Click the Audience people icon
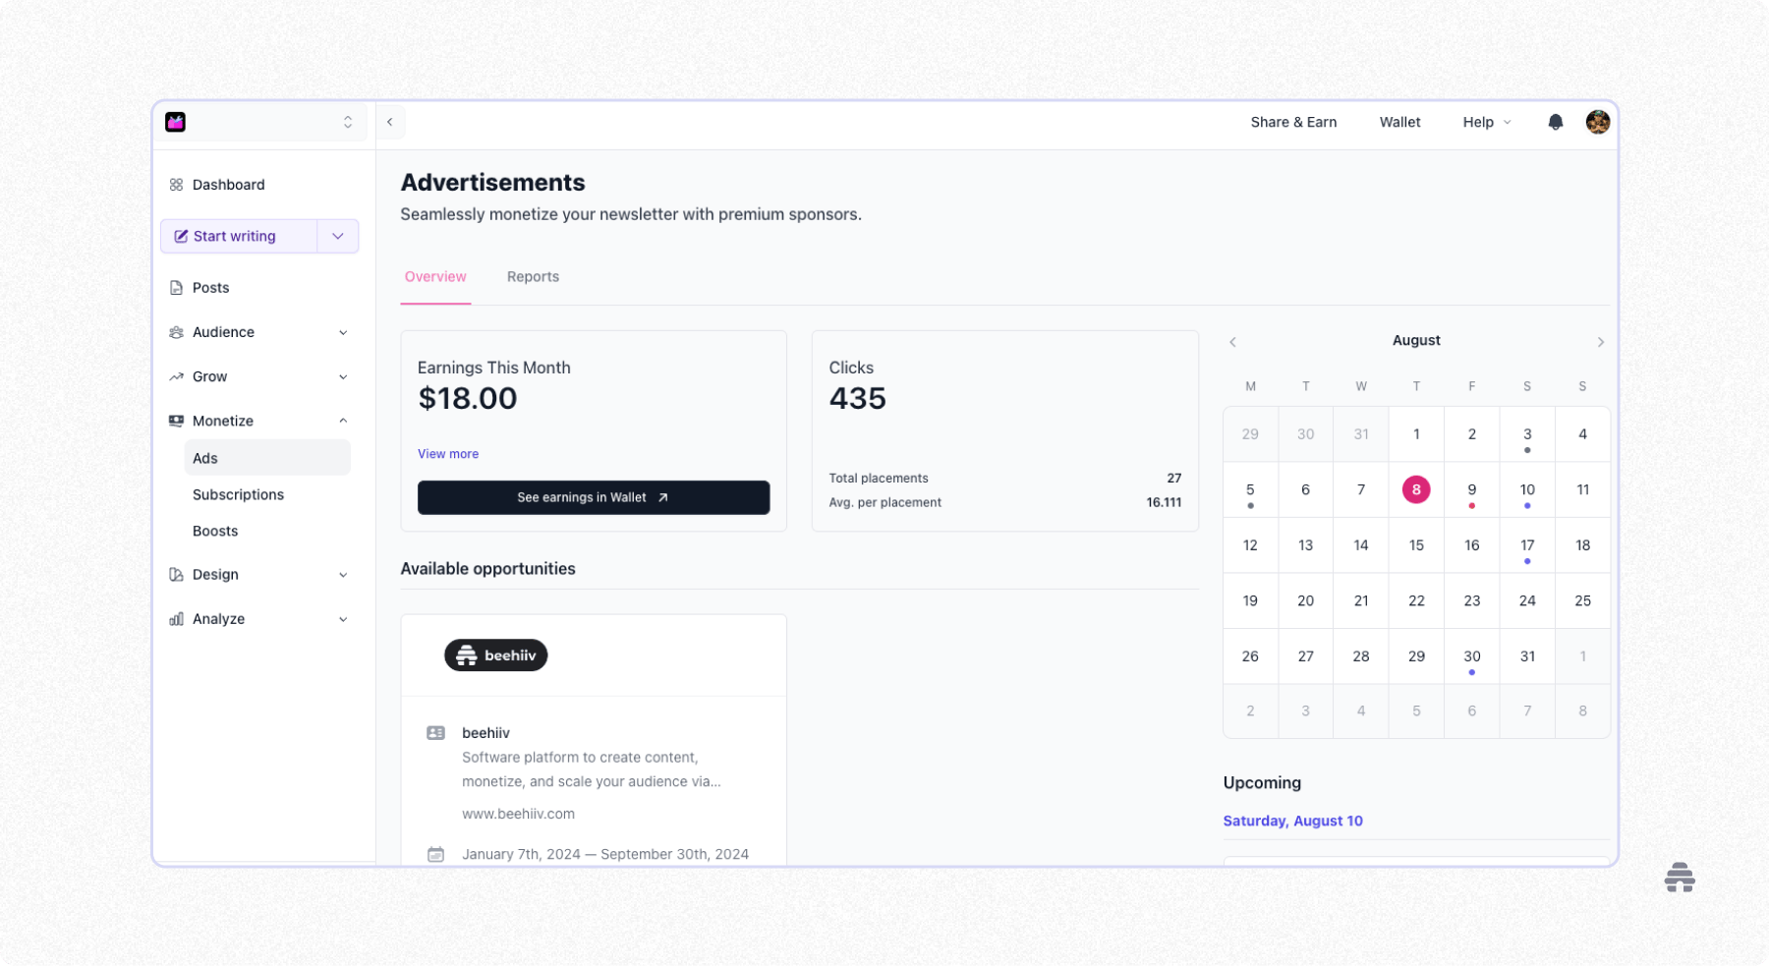Viewport: 1769px width, 966px height. [176, 332]
